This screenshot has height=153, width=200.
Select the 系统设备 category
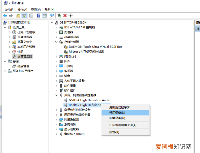point(70,124)
